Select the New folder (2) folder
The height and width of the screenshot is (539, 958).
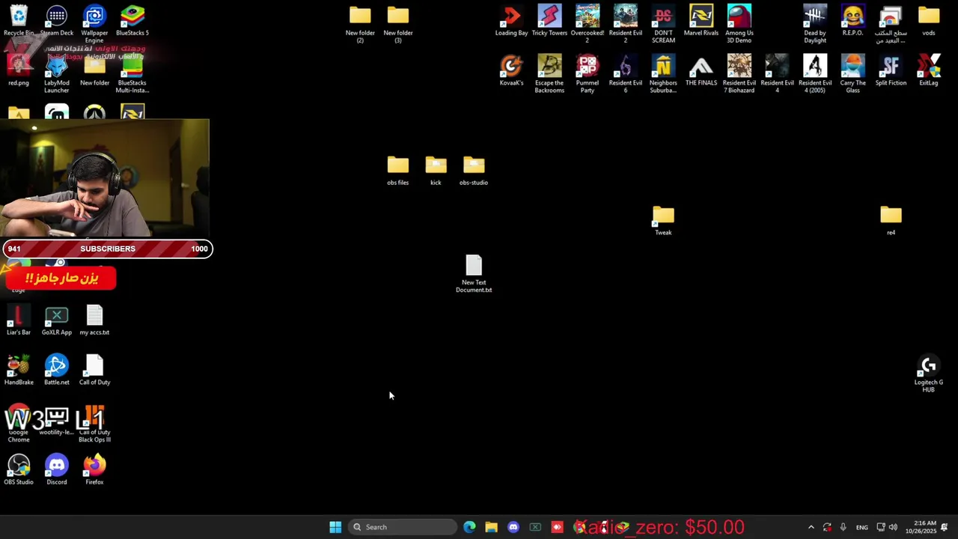coord(360,23)
